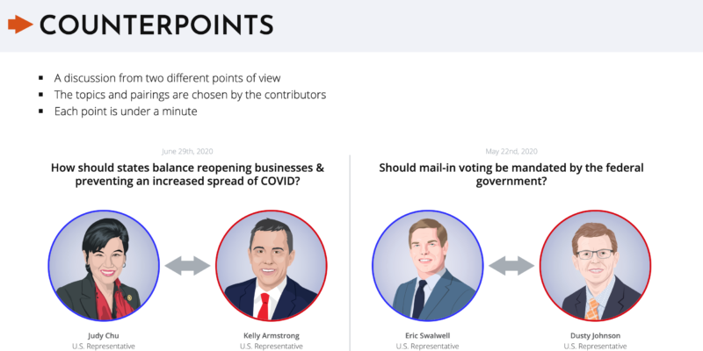
Task: Select Dusty Johnson's portrait
Action: (595, 265)
